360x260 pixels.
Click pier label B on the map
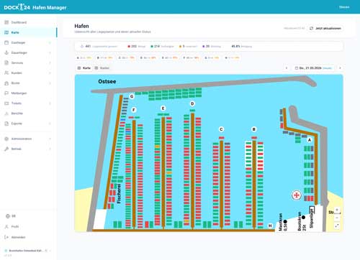pos(254,129)
